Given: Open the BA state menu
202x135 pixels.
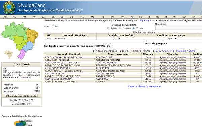Looking at the screenshot, I should pos(43,17).
